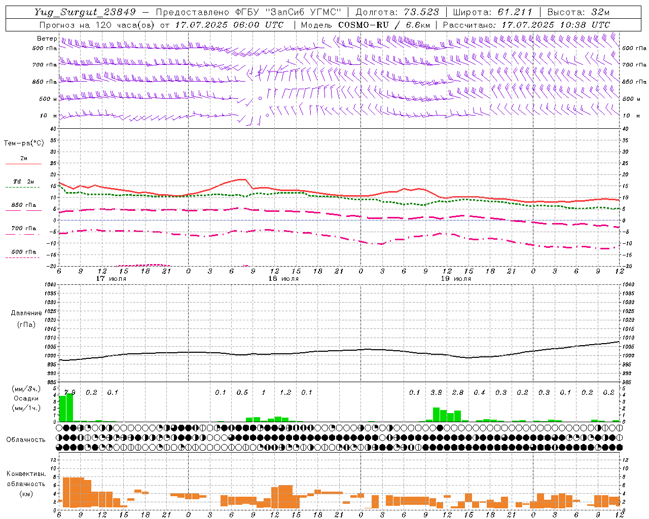The width and height of the screenshot is (649, 519).
Task: Click the (мм/3ч.) unit label
Action: [x=26, y=389]
